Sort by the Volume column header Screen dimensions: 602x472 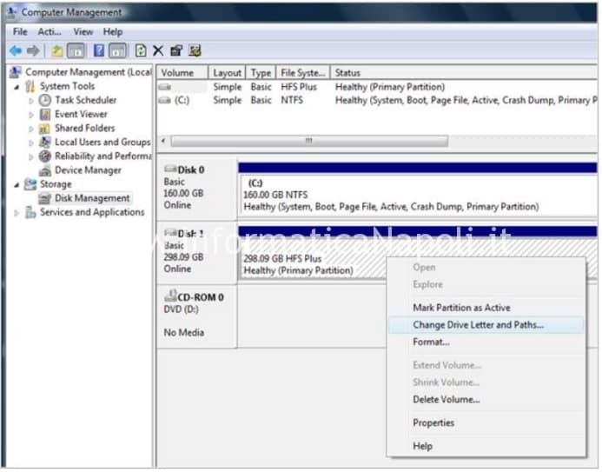coord(182,73)
